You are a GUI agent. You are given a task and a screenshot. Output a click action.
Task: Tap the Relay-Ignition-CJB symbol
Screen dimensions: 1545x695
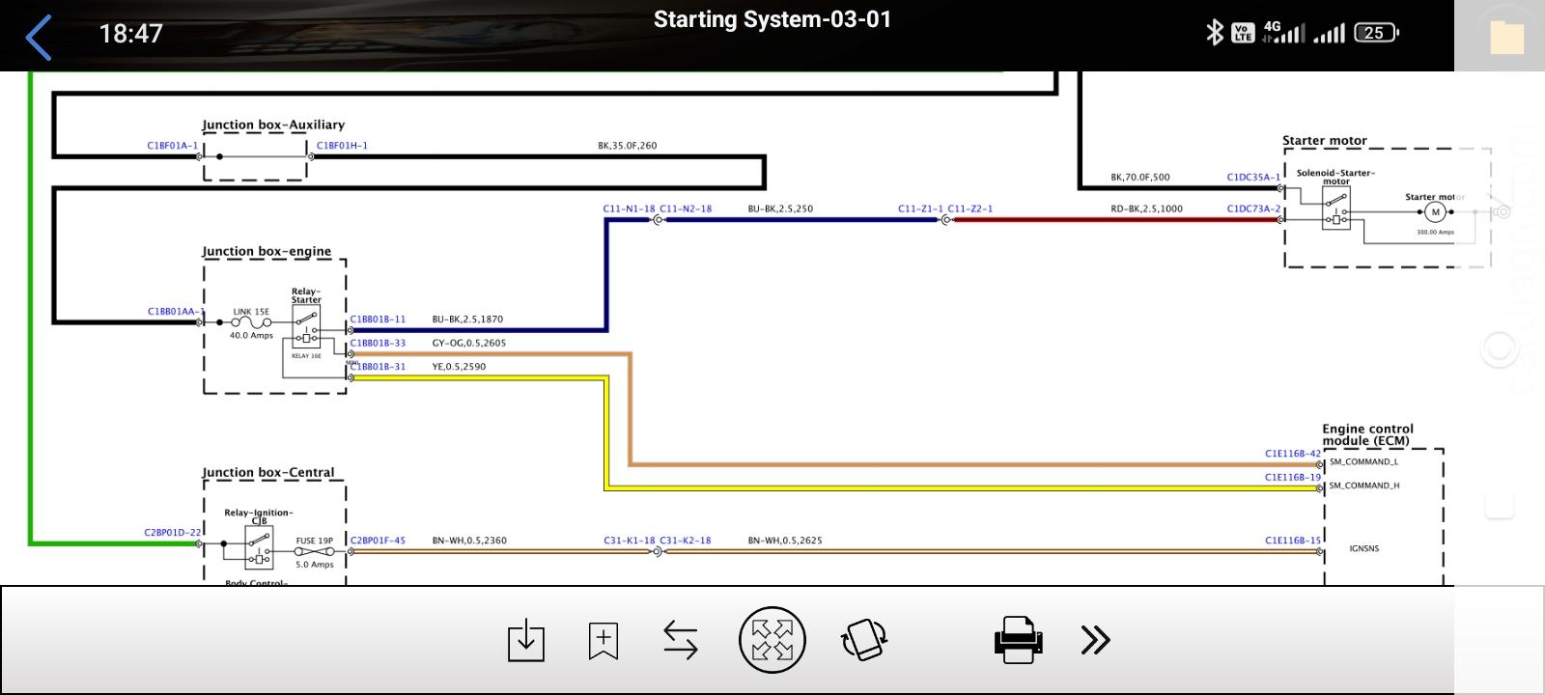point(259,547)
